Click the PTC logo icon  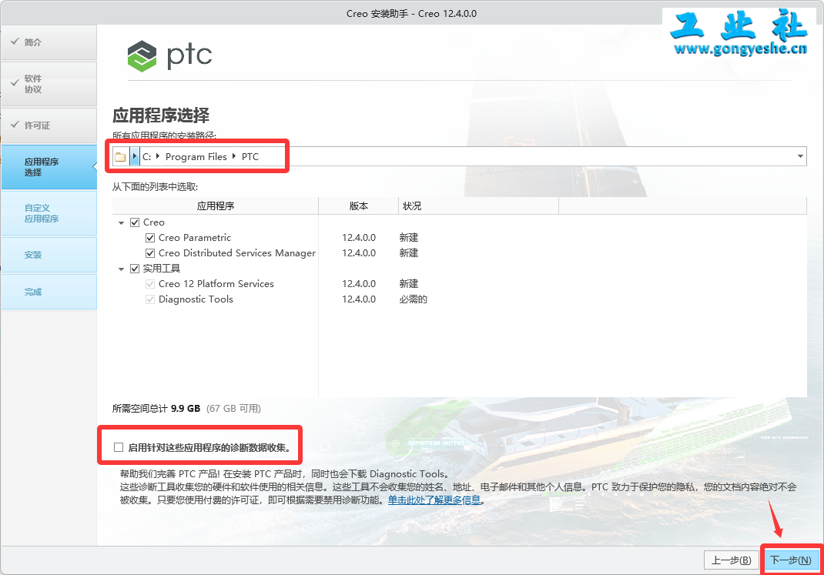[142, 56]
